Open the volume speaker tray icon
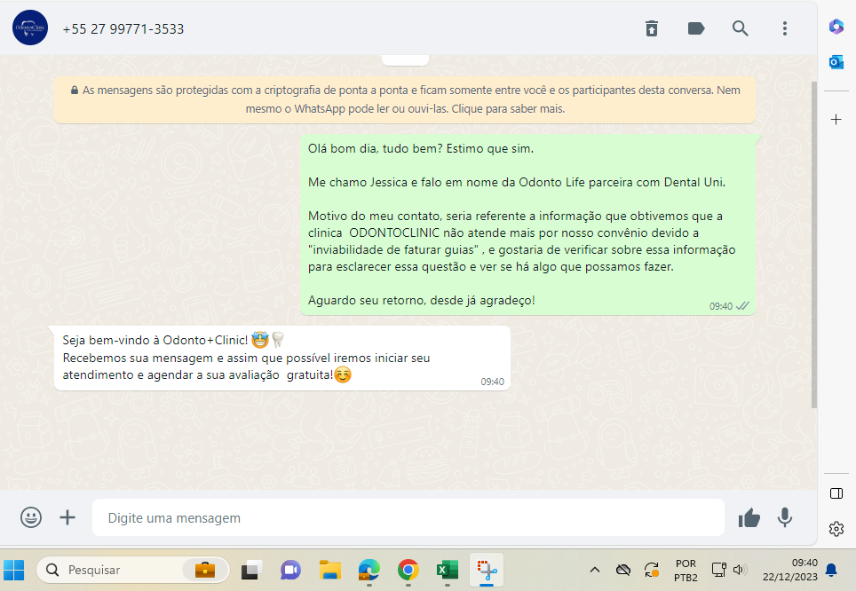Screen dimensions: 856x591 (x=740, y=571)
